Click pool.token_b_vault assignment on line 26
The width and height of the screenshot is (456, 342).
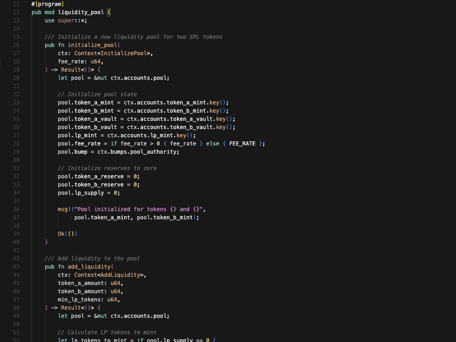click(x=146, y=127)
